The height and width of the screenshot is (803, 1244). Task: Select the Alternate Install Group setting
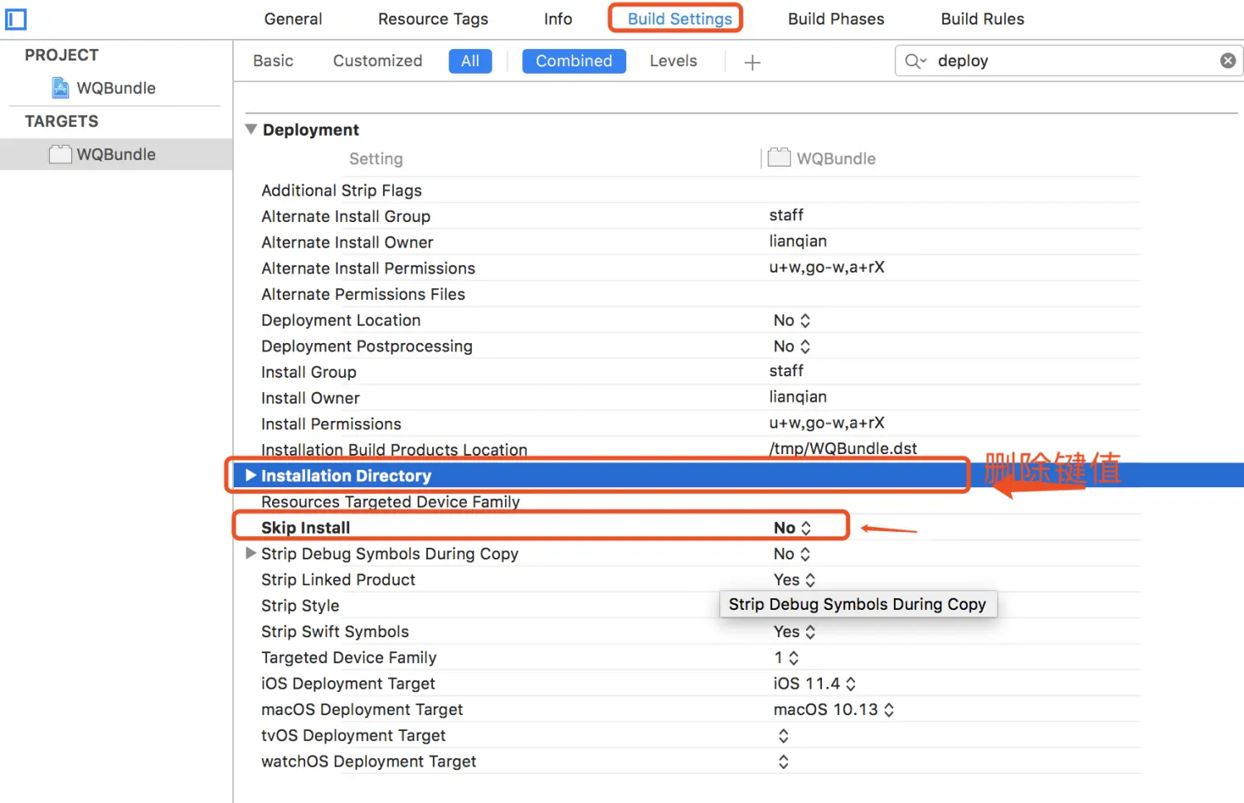[345, 215]
